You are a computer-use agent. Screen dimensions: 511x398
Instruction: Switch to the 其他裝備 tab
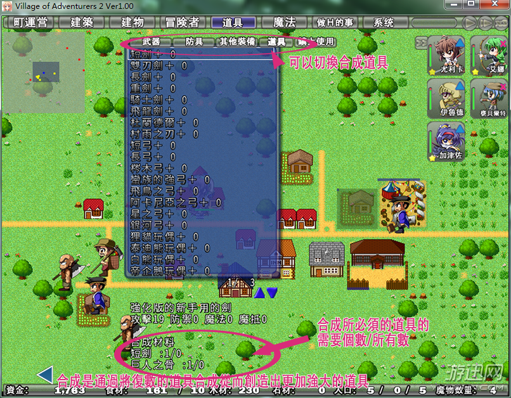click(x=236, y=42)
